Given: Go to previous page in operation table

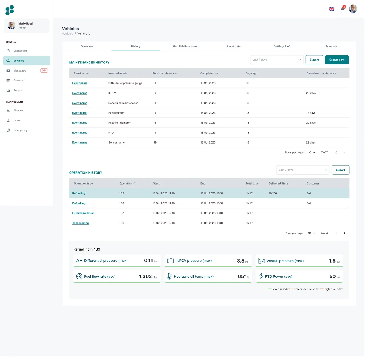Looking at the screenshot, I should pyautogui.click(x=336, y=233).
